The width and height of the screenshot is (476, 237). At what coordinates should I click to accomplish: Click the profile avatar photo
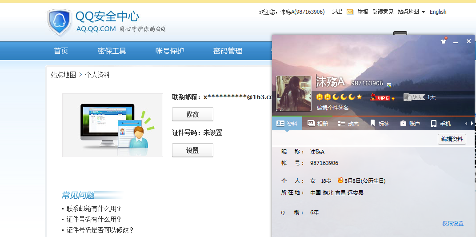point(293,93)
